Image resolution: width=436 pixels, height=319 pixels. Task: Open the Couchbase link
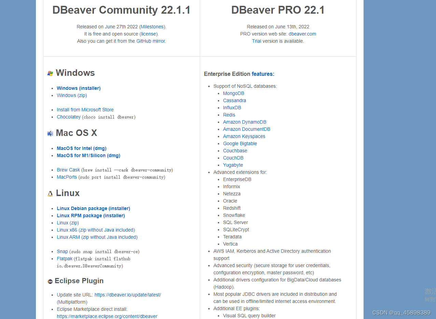coord(235,151)
